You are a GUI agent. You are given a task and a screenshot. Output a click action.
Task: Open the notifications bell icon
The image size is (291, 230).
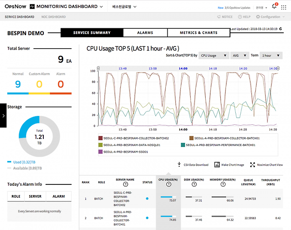[274, 7]
